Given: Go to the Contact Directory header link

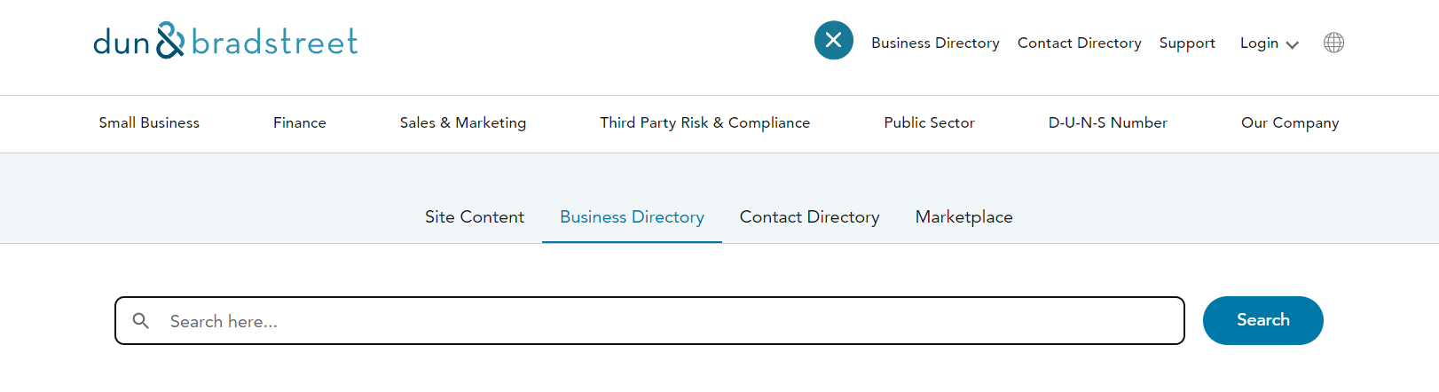Looking at the screenshot, I should (x=1079, y=43).
